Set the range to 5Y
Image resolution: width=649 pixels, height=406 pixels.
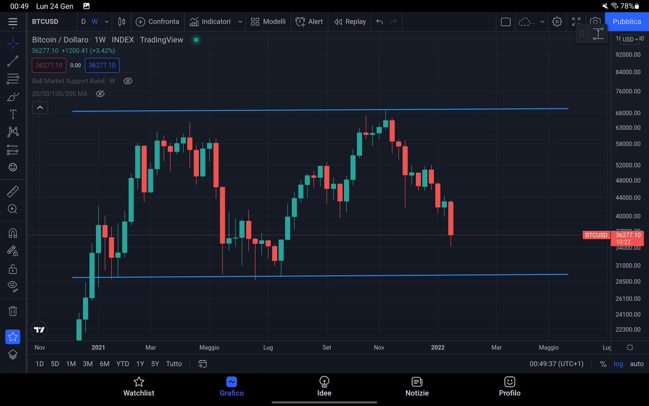coord(155,364)
